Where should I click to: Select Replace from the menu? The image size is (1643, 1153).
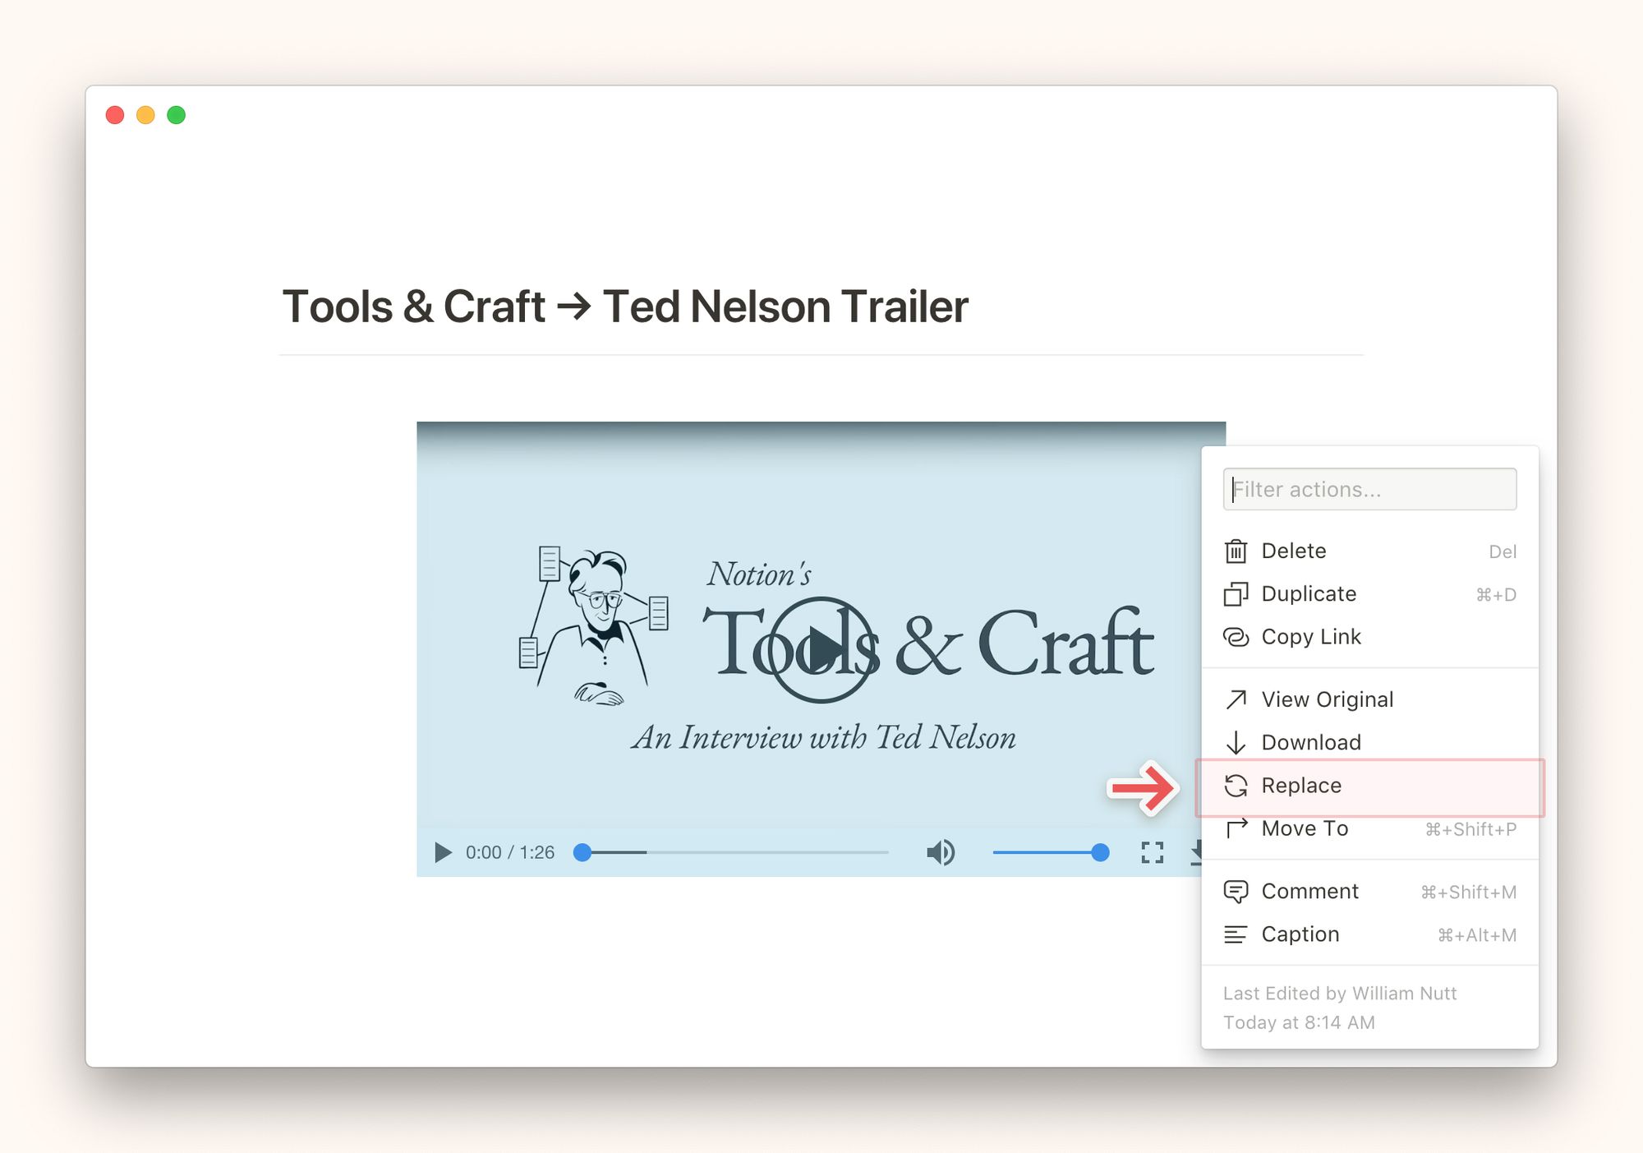pyautogui.click(x=1369, y=786)
